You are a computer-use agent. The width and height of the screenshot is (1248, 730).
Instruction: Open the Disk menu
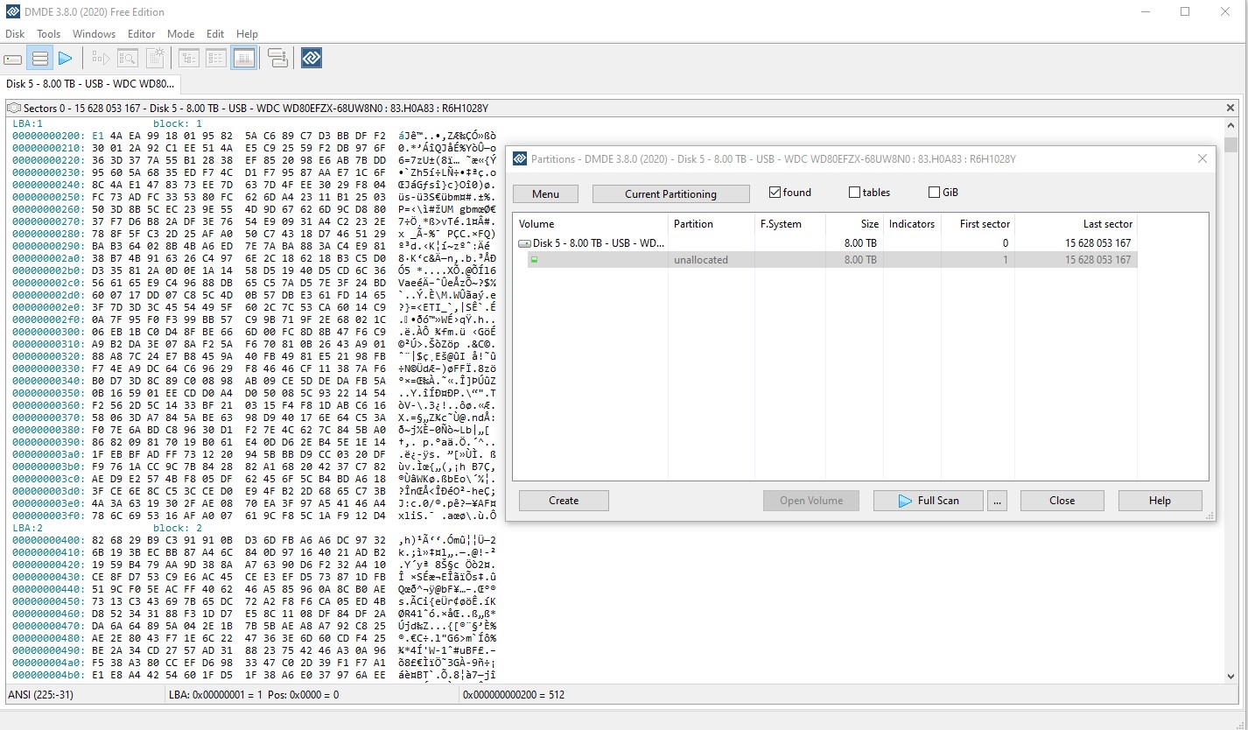pos(15,34)
